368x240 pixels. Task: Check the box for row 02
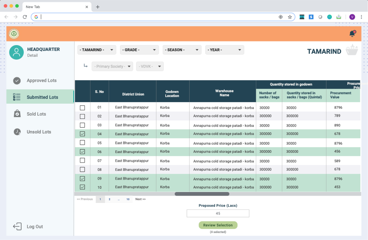[x=82, y=116]
